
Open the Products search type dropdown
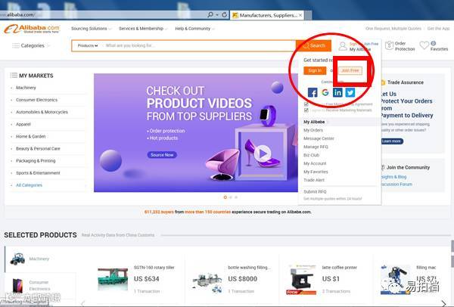[x=88, y=45]
